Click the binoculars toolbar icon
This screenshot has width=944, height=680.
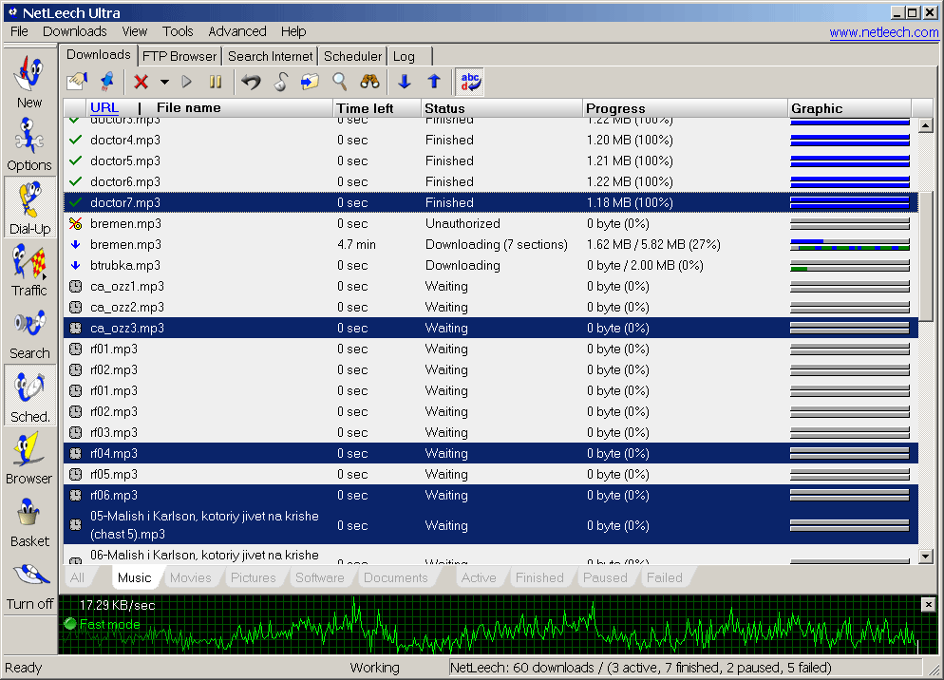coord(369,82)
